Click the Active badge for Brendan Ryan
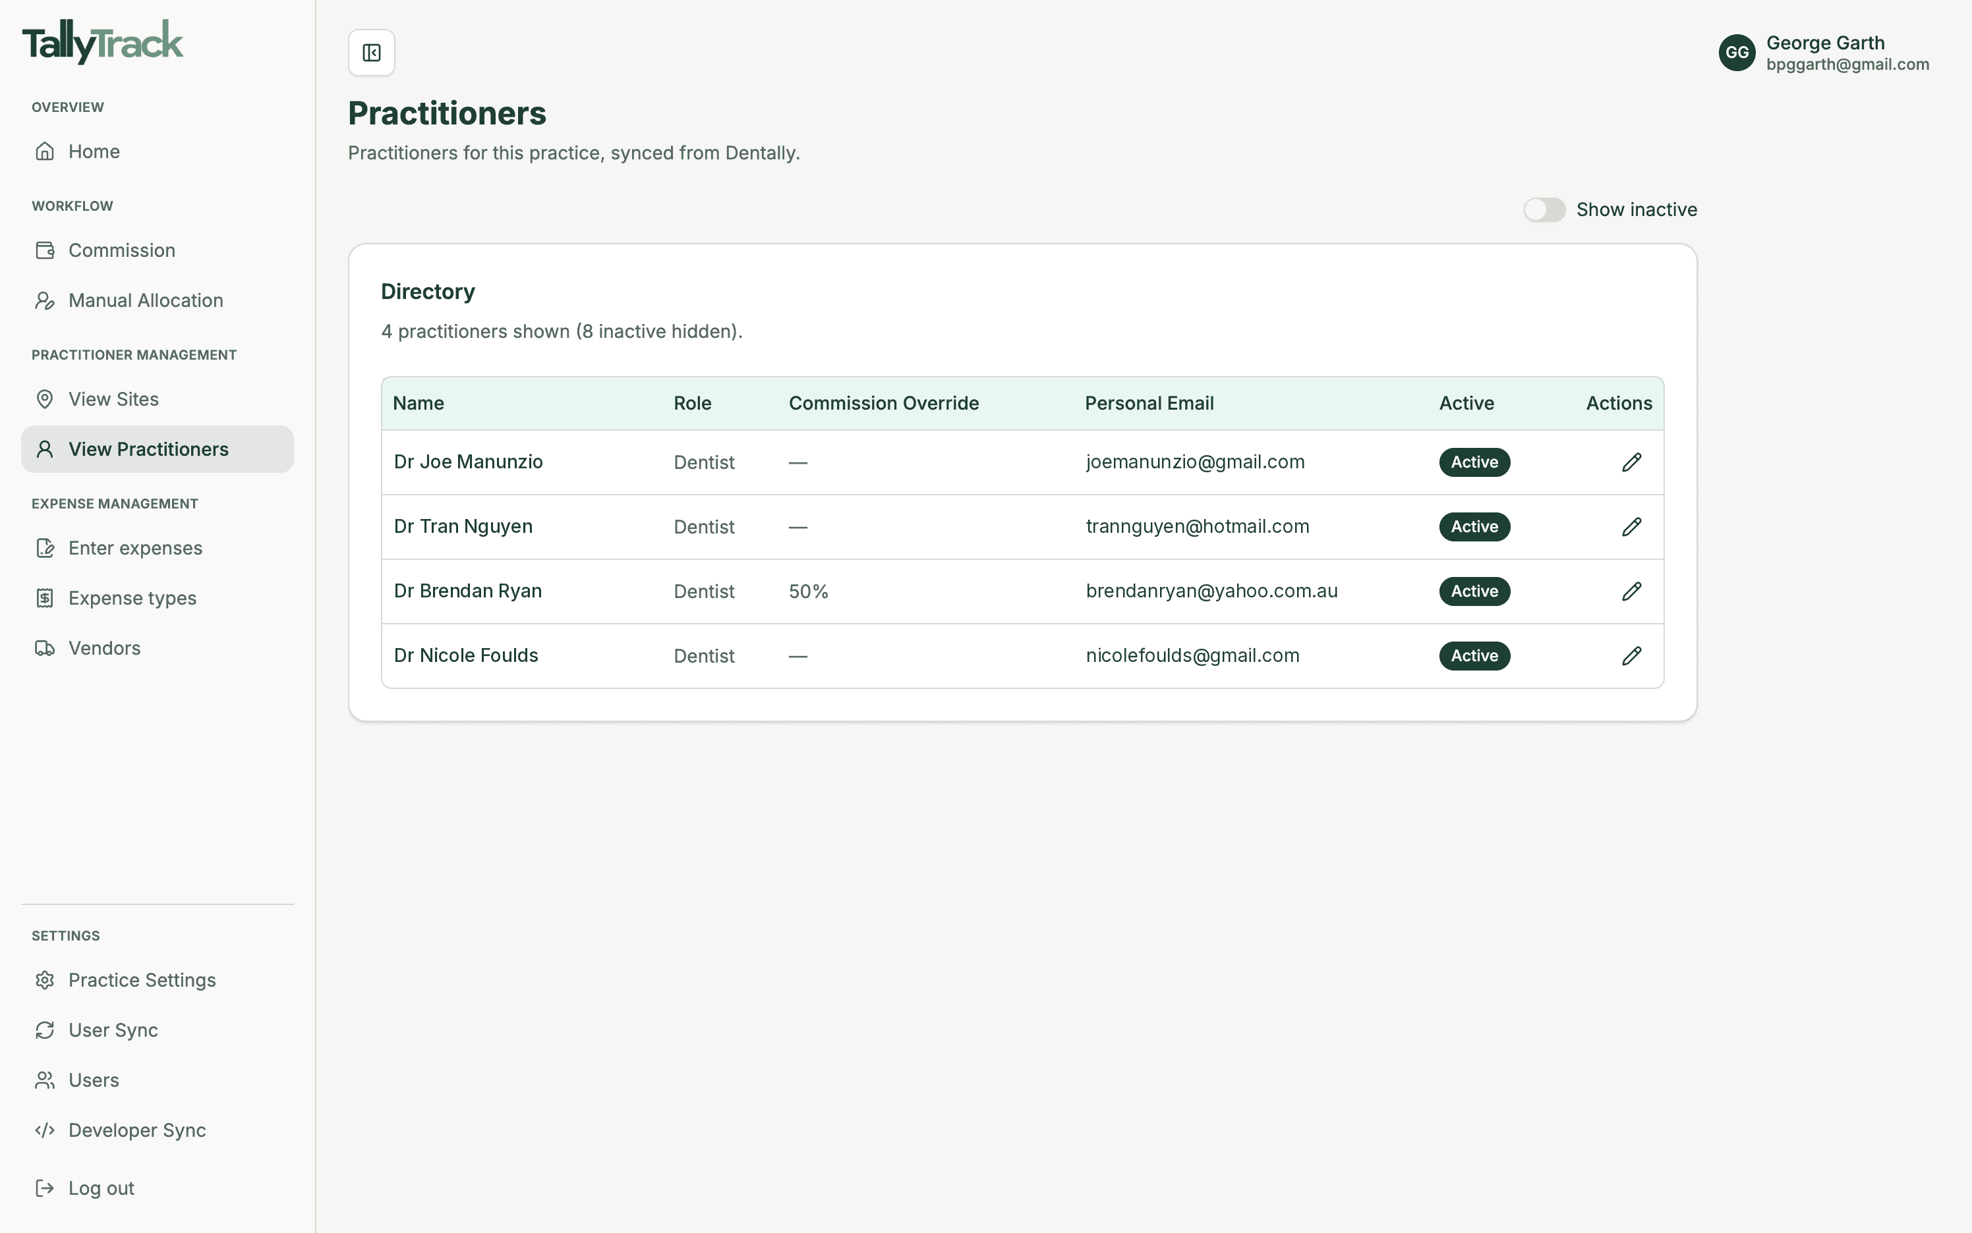 [x=1474, y=591]
